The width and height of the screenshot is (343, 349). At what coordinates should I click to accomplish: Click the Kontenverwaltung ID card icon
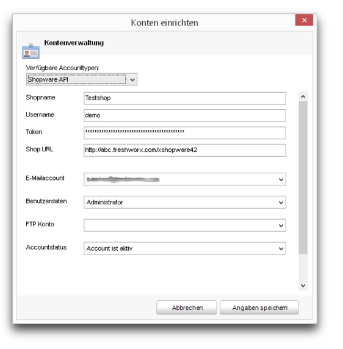[x=31, y=51]
